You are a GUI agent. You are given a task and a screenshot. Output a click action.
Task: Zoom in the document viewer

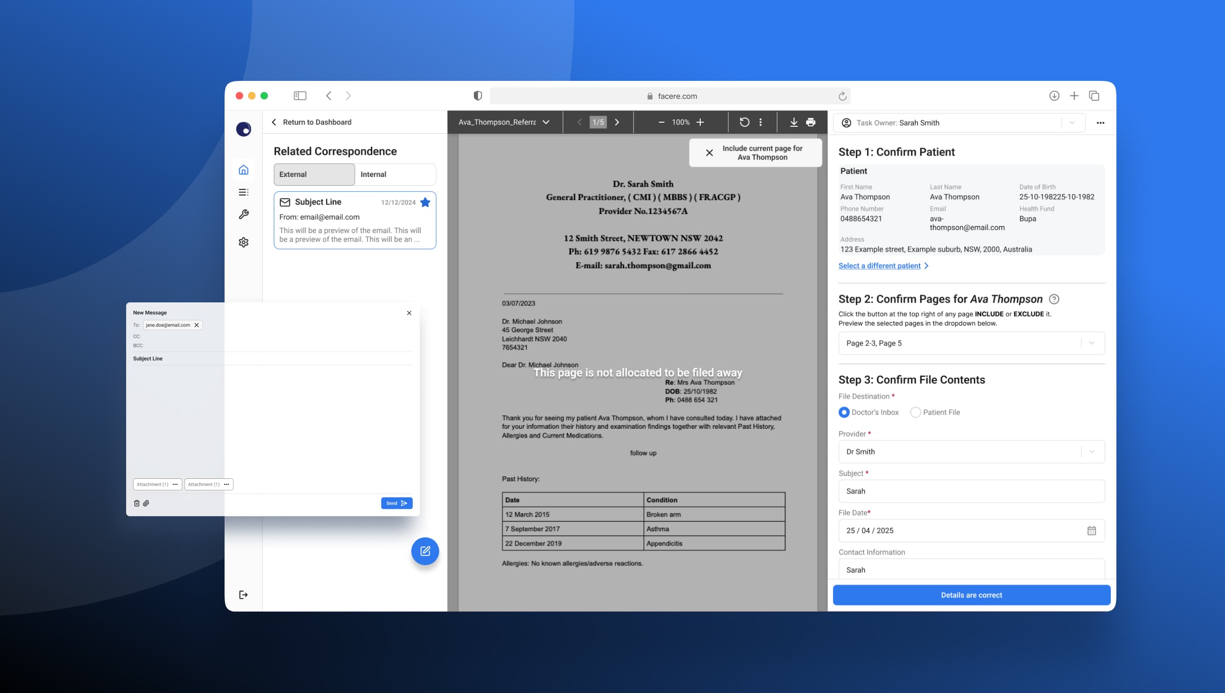click(x=700, y=122)
